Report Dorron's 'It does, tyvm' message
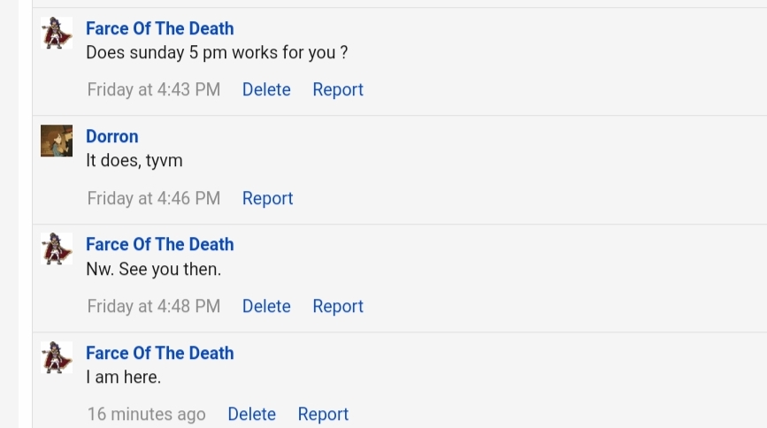The height and width of the screenshot is (428, 767). pos(267,198)
